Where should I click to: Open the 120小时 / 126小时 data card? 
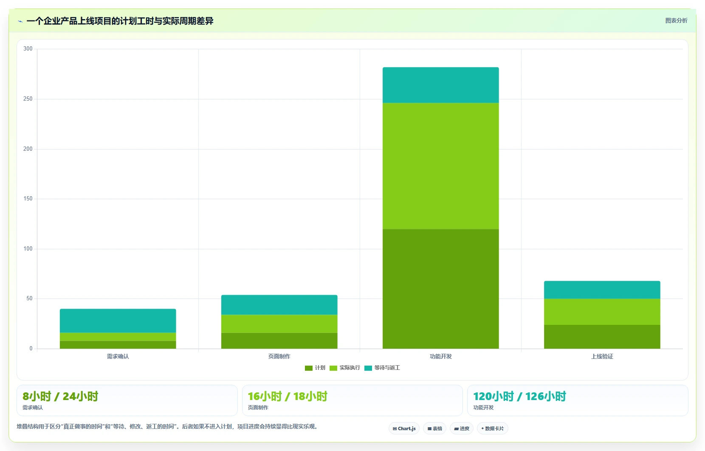578,400
